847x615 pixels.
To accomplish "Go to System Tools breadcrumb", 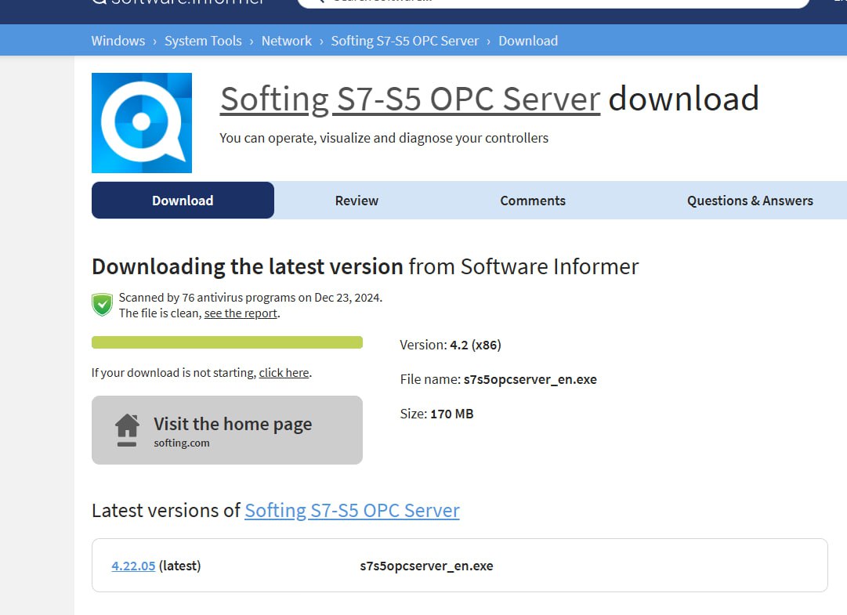I will [203, 41].
